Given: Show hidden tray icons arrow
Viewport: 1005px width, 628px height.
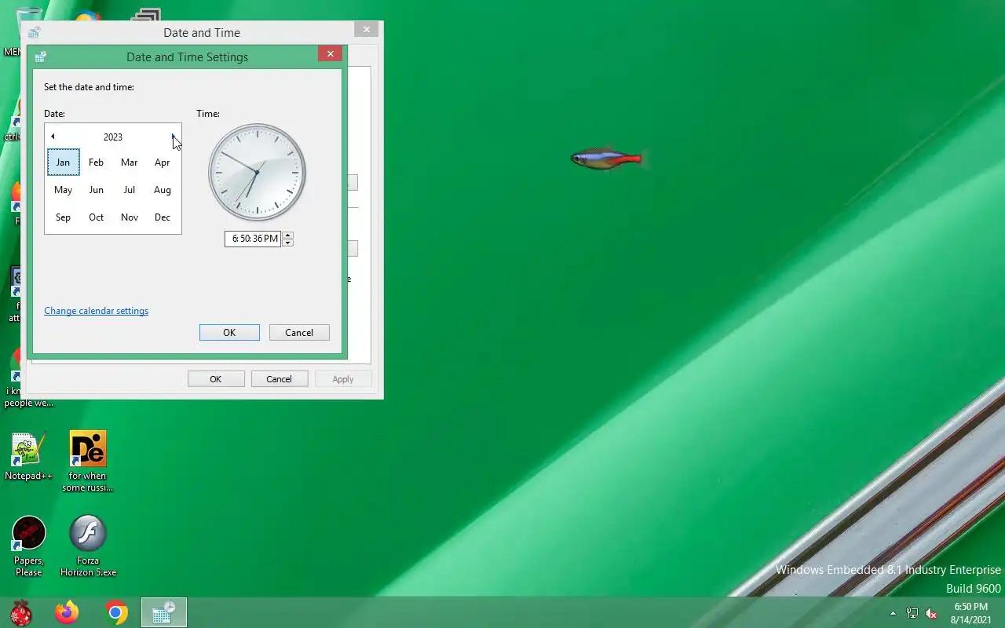Looking at the screenshot, I should click(x=893, y=613).
